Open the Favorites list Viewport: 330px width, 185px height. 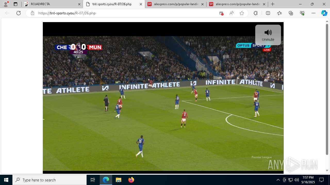pyautogui.click(x=279, y=13)
